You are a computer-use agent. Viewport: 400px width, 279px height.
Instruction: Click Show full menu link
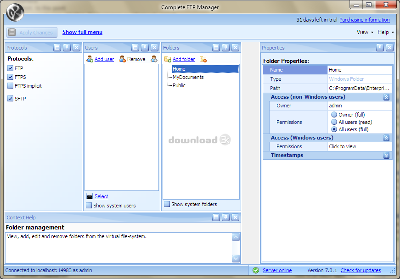[x=82, y=32]
